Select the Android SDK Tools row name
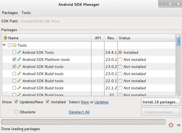Screen dimensions: 182x133 click(38, 52)
